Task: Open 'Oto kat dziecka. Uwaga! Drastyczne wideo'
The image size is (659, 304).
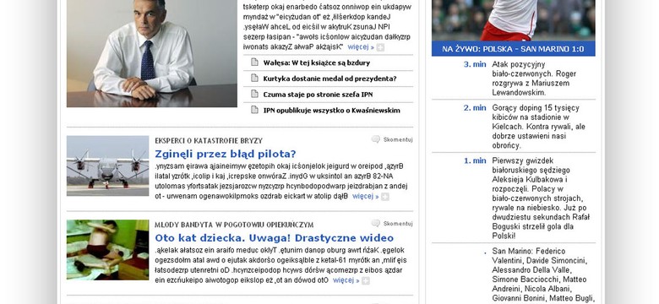Action: (x=274, y=237)
